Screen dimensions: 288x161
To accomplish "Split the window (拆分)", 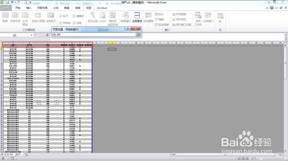I will [159, 14].
